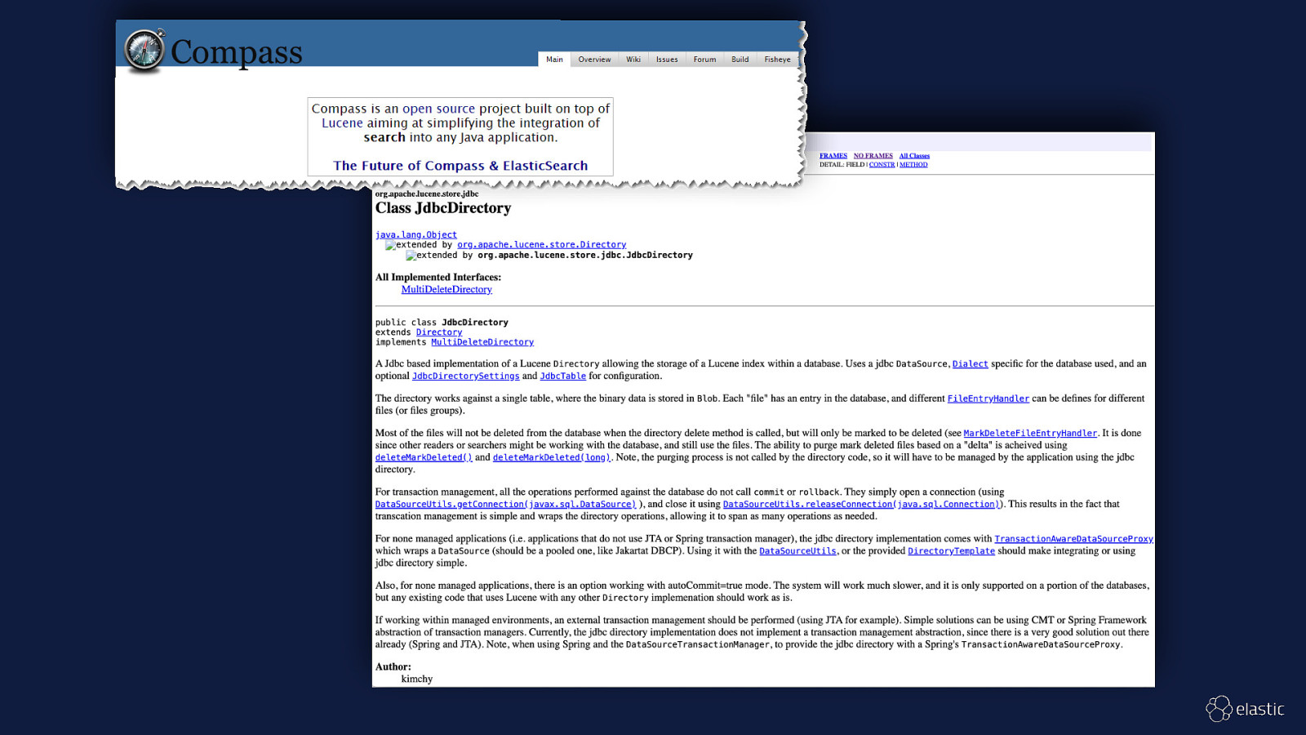Open the All Classes link
This screenshot has width=1306, height=735.
[x=914, y=156]
